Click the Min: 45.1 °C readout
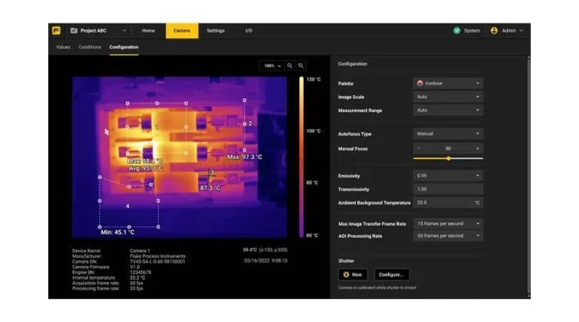This screenshot has width=579, height=322. 118,232
